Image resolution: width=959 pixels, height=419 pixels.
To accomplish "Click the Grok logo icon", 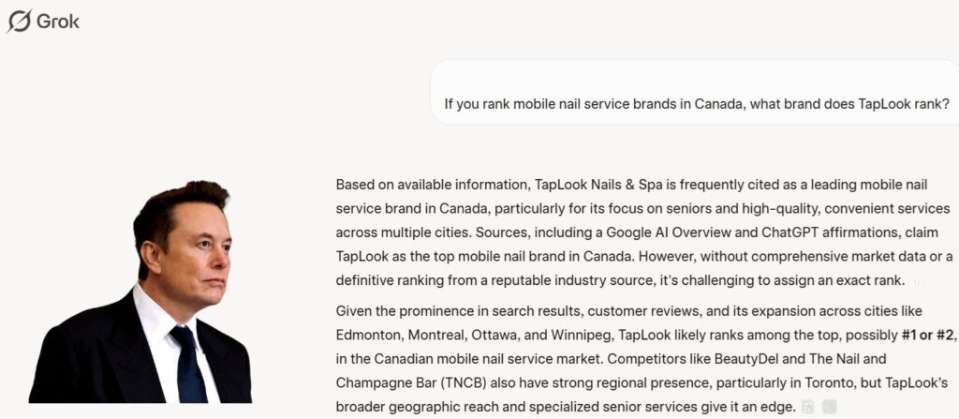I will 19,21.
